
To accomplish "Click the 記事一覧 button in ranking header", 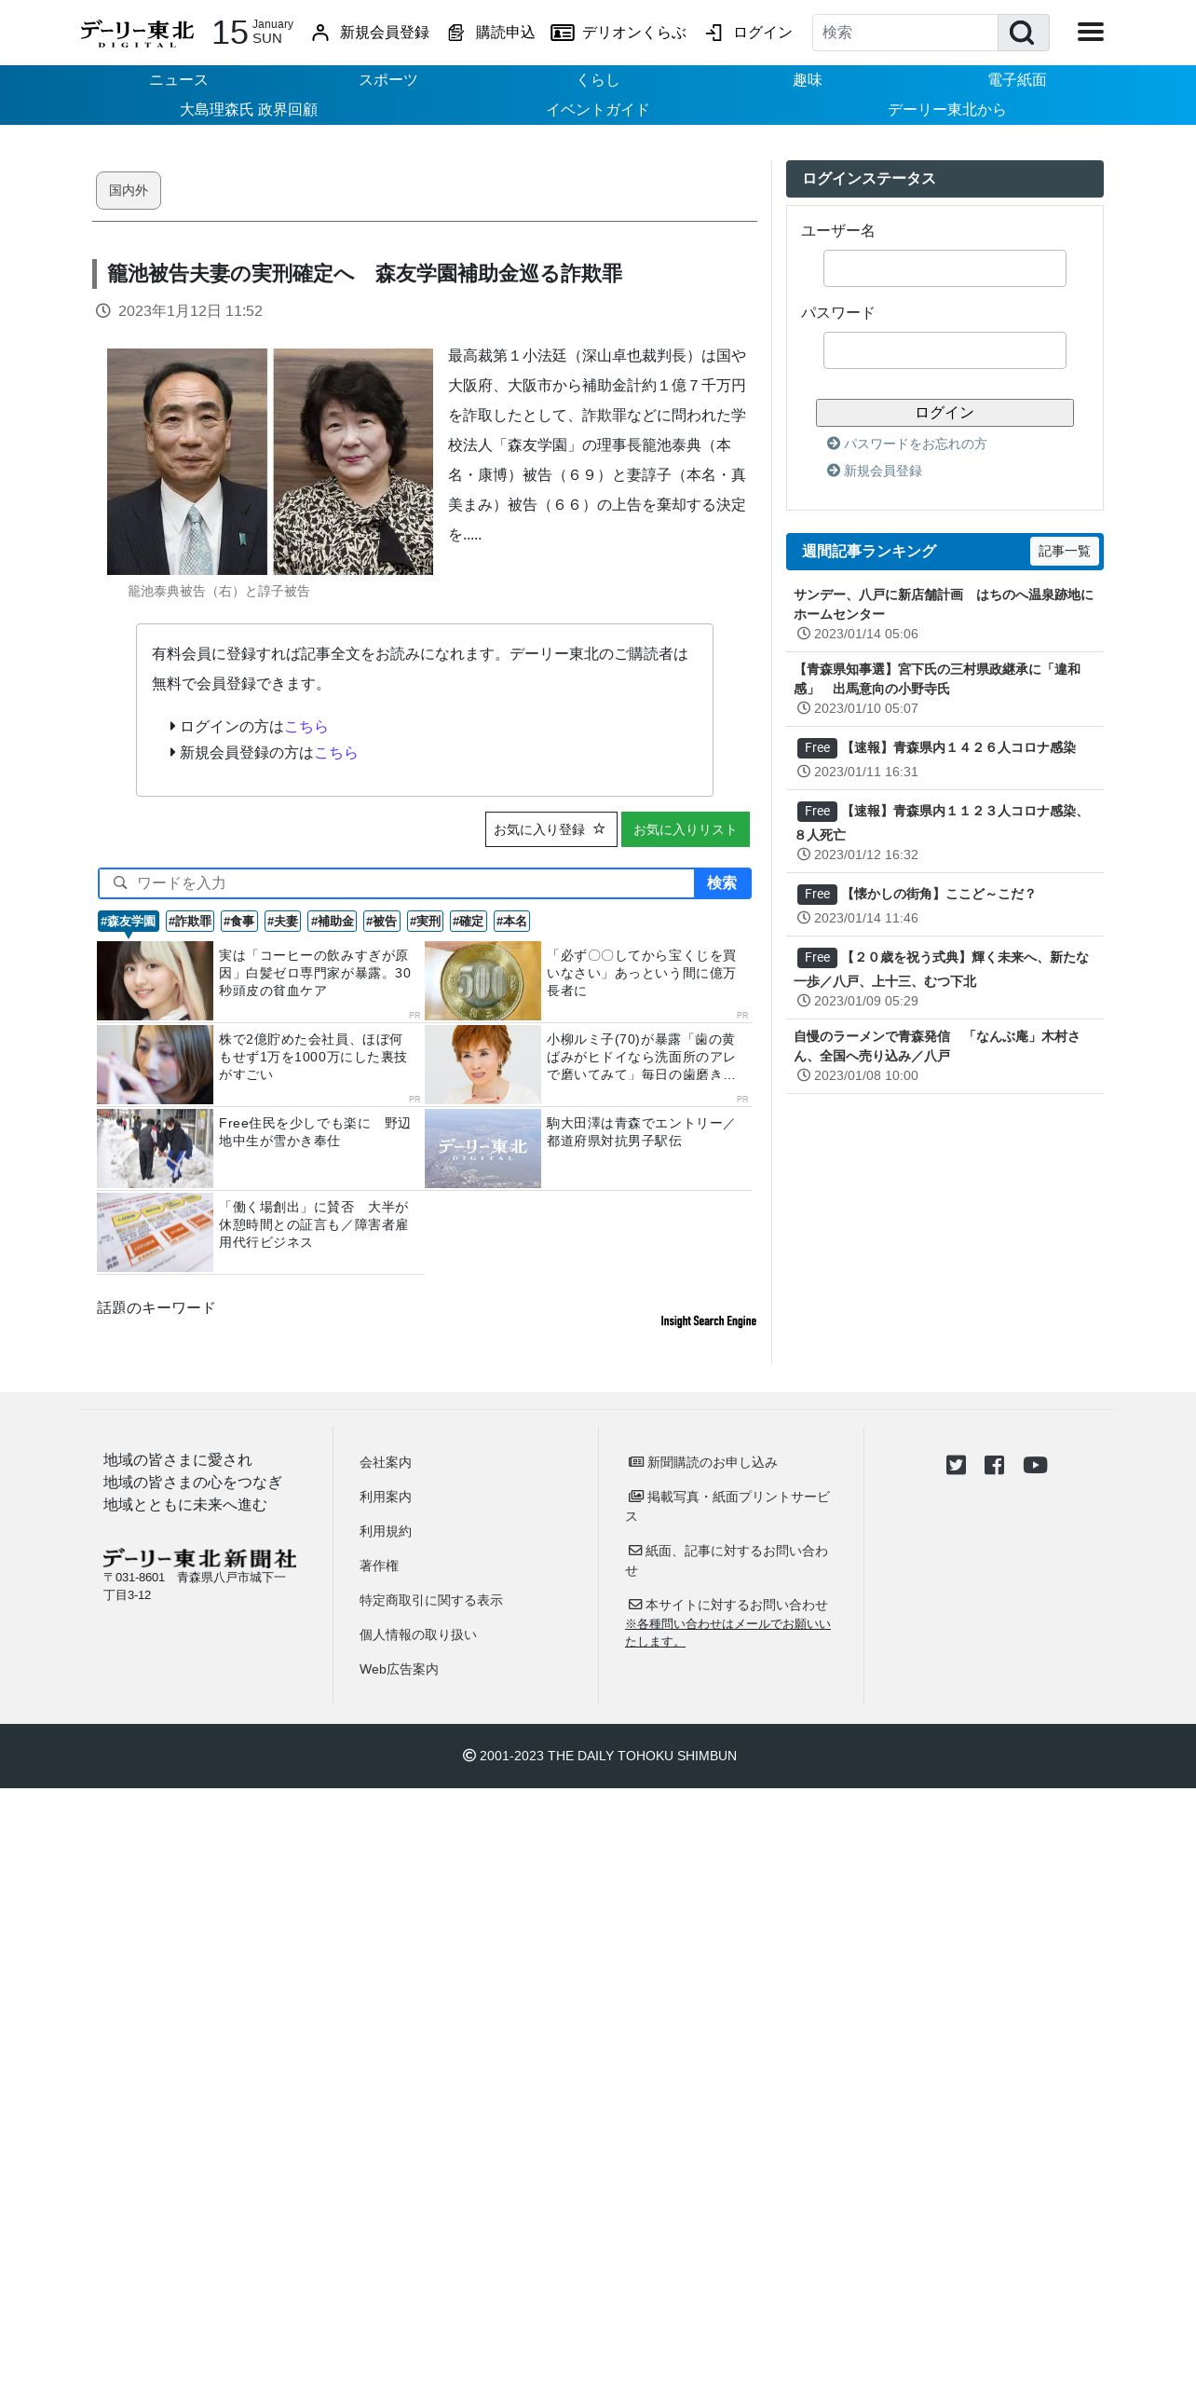I will (x=1065, y=552).
